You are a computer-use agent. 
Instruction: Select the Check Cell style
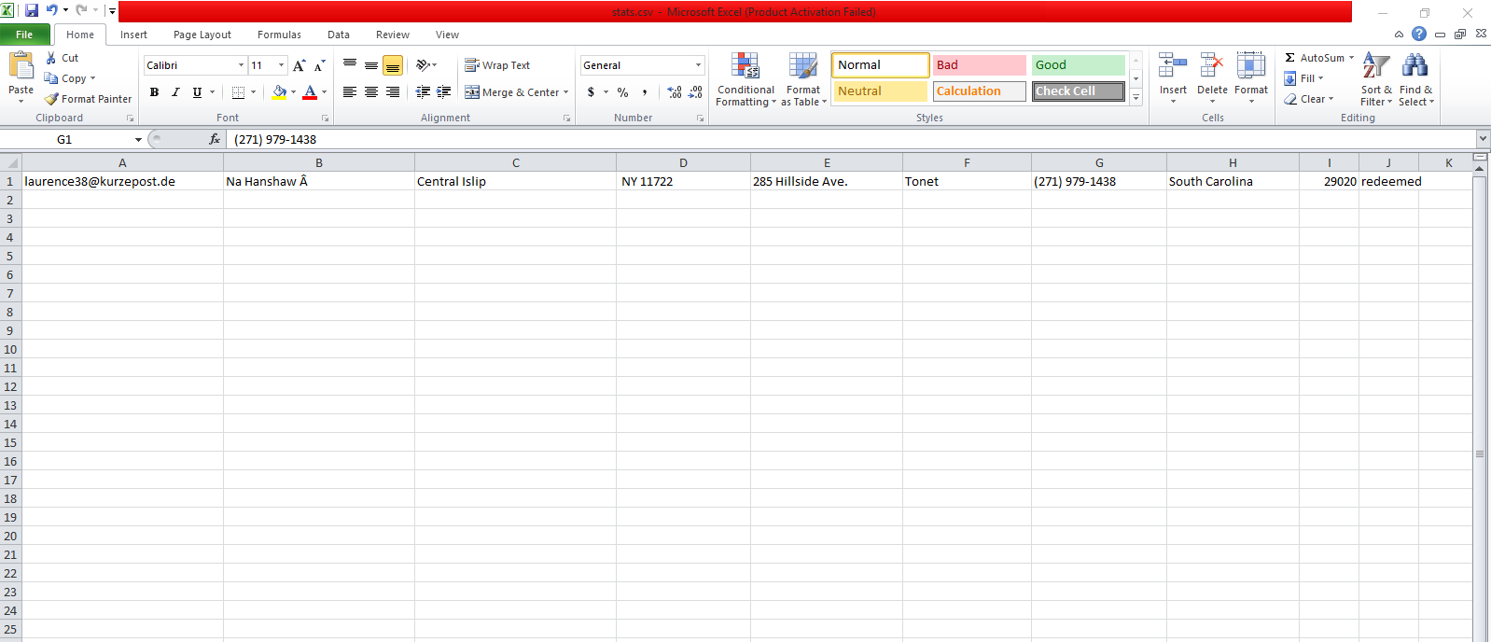pos(1078,91)
